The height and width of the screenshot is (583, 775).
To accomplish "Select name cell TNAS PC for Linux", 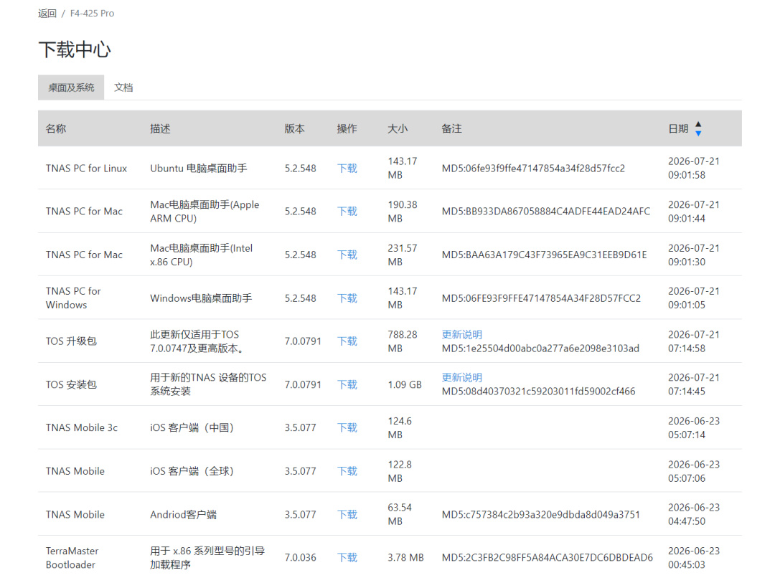I will (87, 169).
